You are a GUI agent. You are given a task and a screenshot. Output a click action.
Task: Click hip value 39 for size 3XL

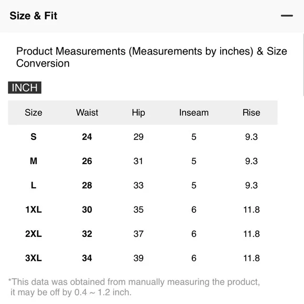click(138, 258)
